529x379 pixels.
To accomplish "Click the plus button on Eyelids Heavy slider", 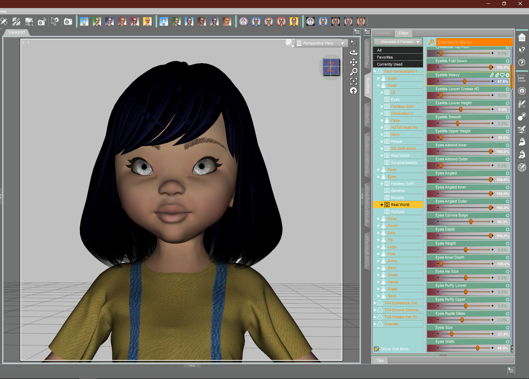I will point(493,81).
